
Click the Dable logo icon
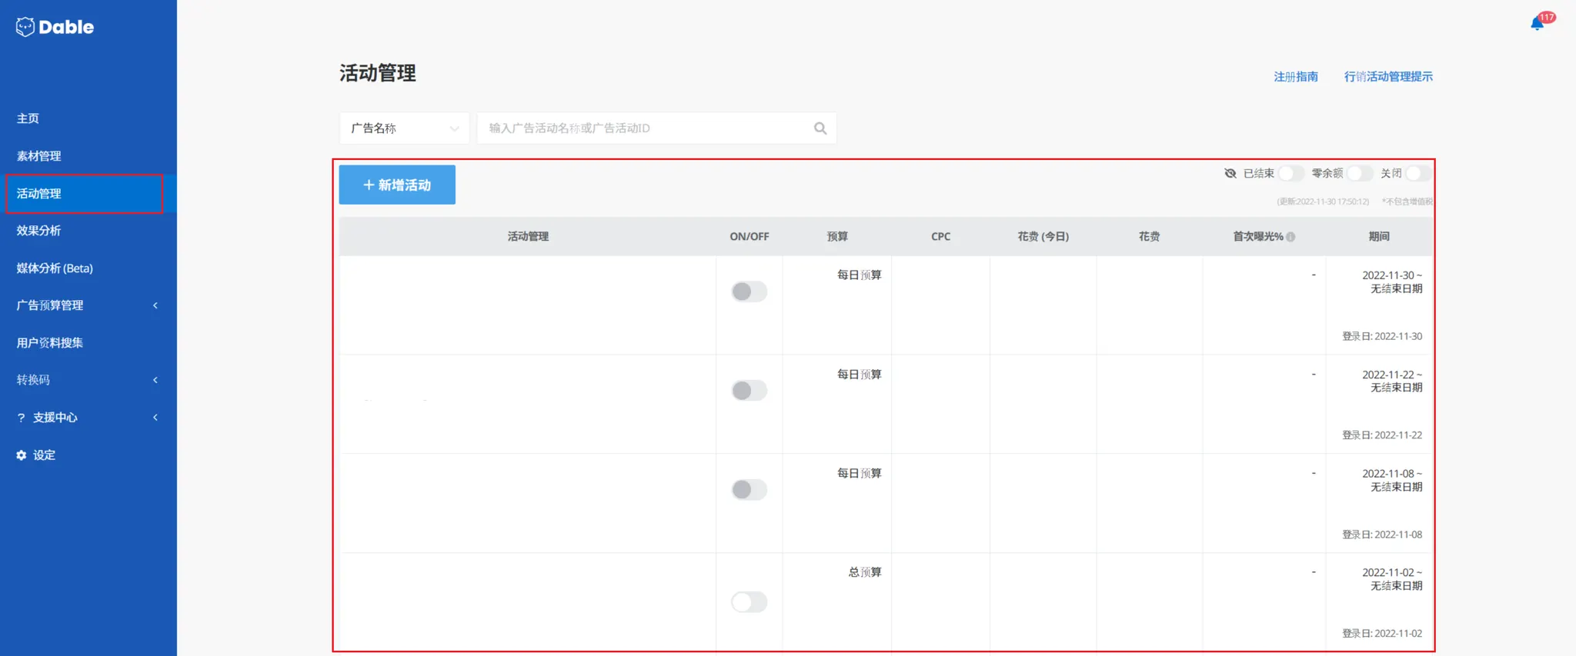[x=25, y=27]
